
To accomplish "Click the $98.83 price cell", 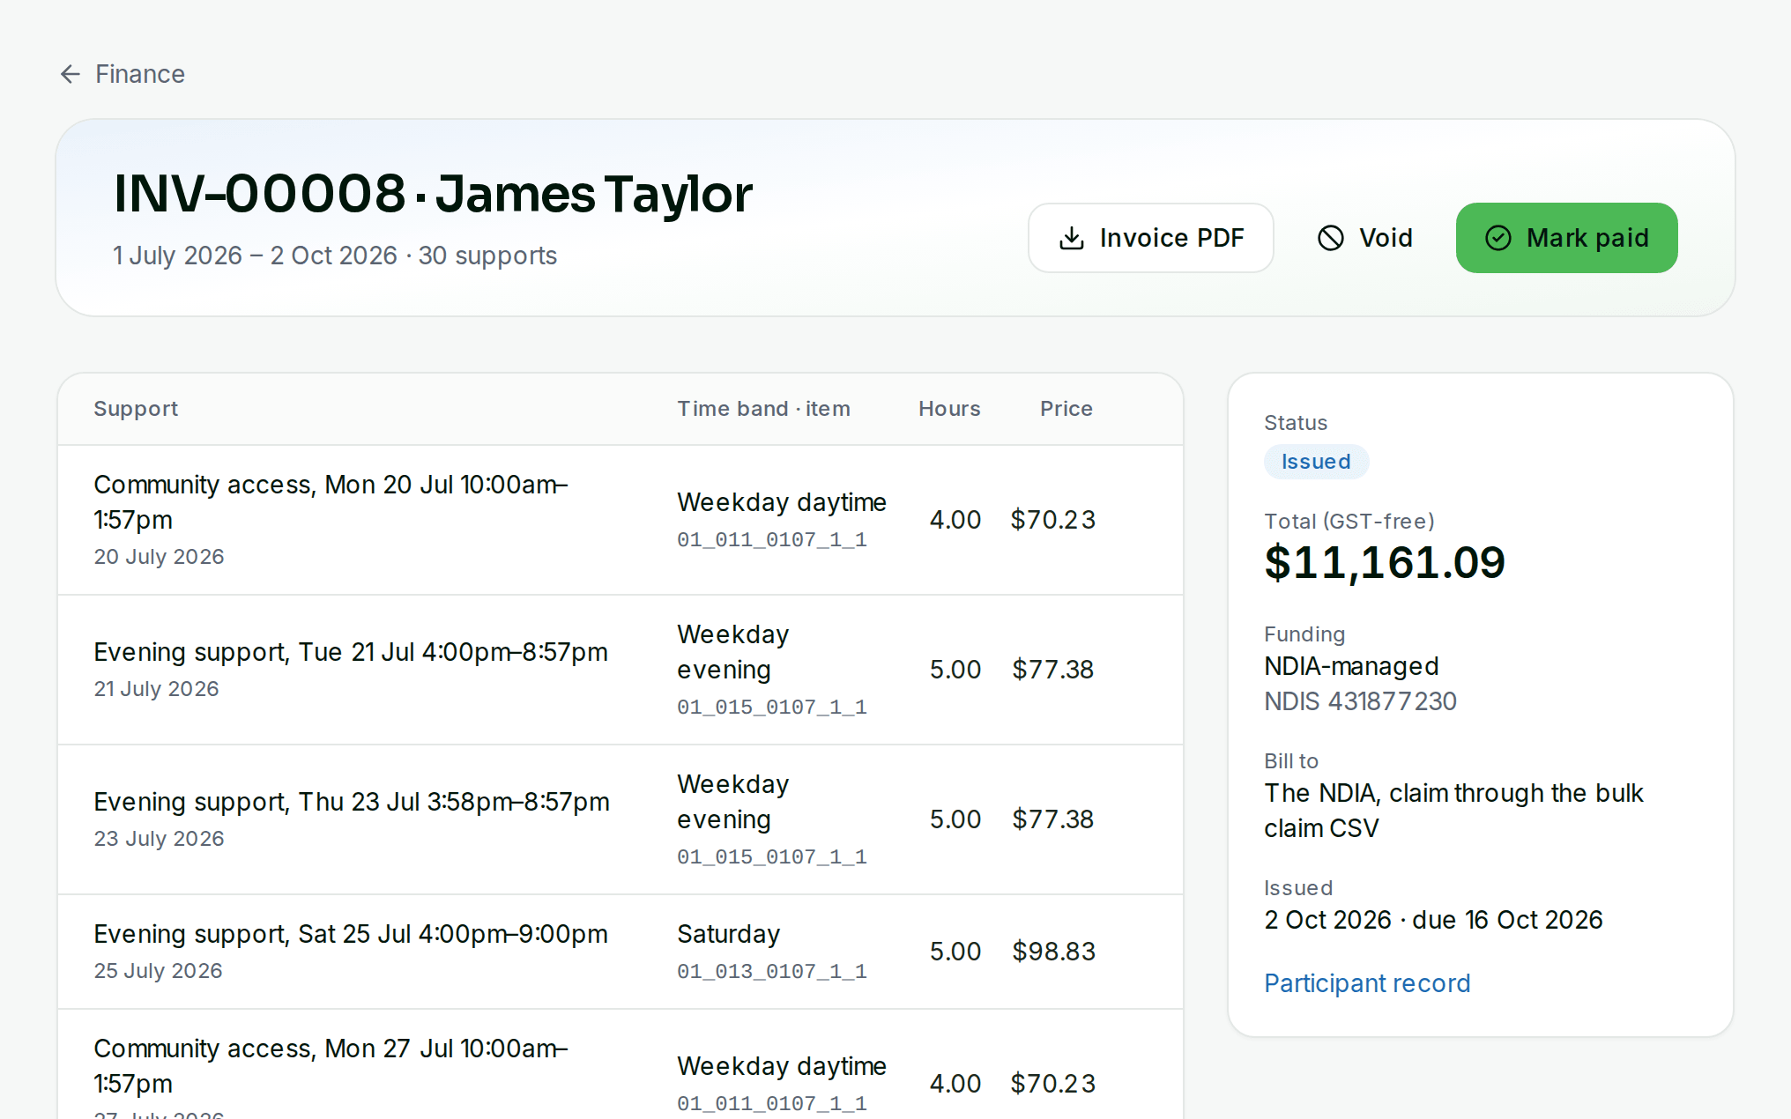I will [1053, 952].
